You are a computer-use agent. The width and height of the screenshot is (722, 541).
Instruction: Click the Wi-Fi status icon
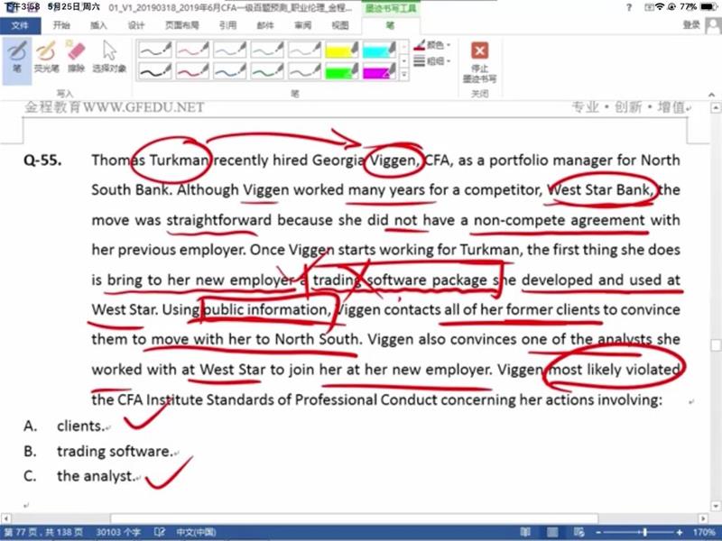coord(660,7)
